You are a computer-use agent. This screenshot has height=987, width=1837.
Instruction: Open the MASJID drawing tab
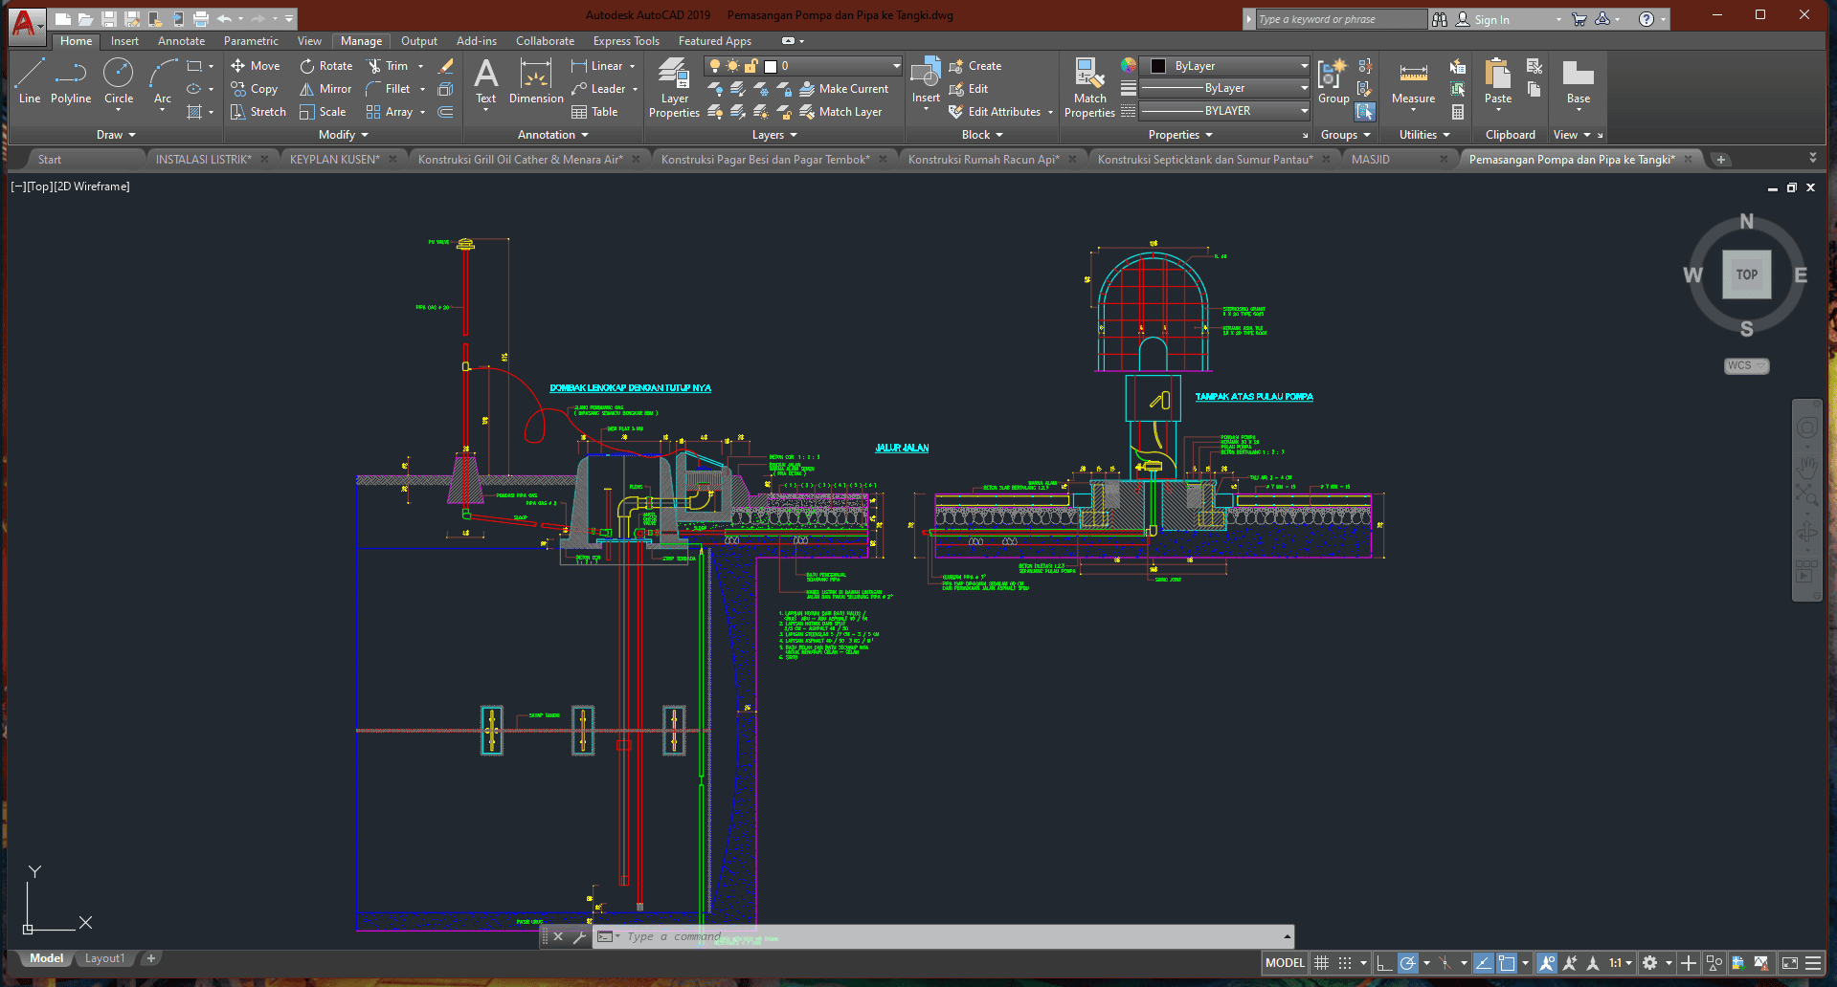[1371, 160]
